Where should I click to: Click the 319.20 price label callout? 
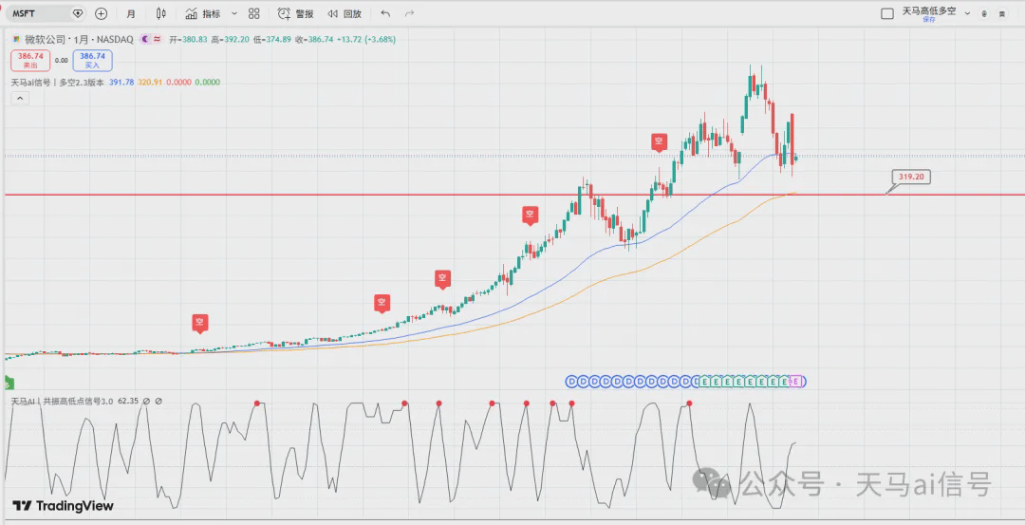click(x=910, y=177)
